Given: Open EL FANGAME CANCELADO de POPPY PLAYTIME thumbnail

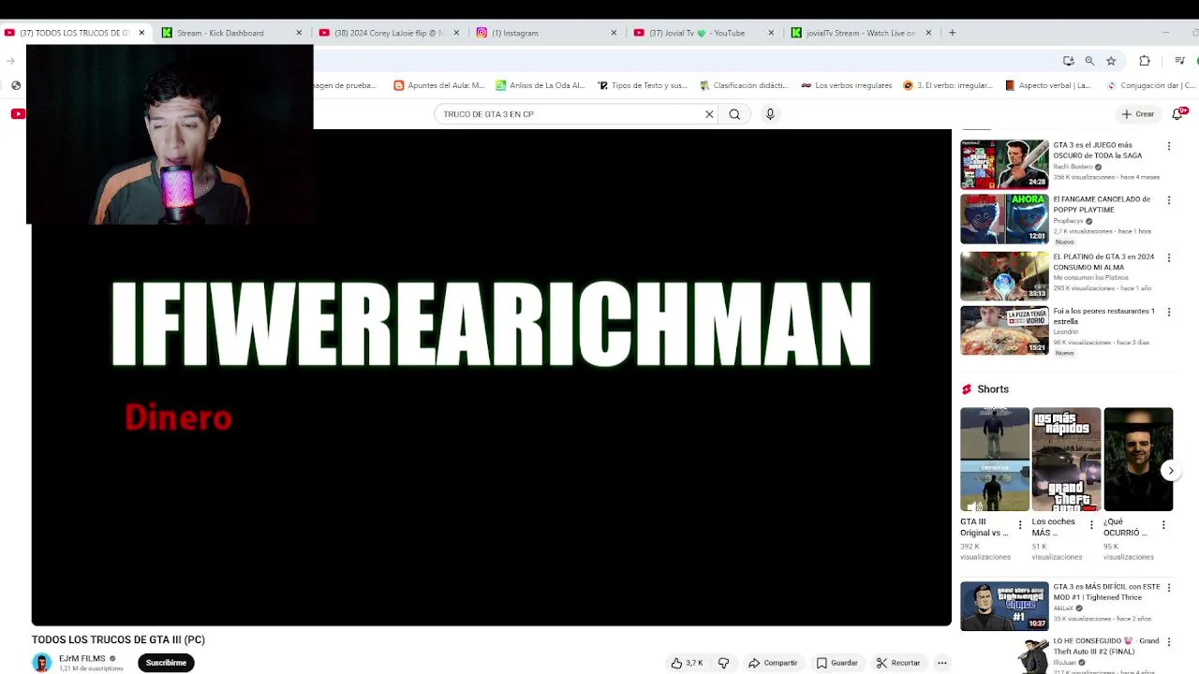Looking at the screenshot, I should tap(1004, 218).
